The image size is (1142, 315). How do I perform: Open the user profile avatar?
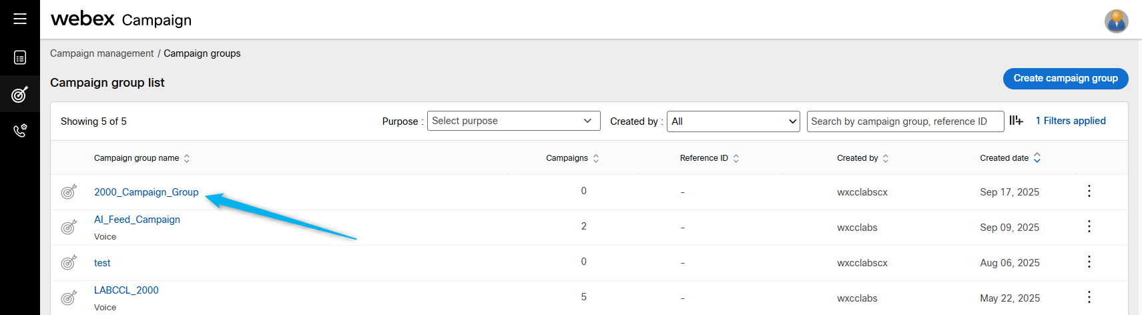1116,21
